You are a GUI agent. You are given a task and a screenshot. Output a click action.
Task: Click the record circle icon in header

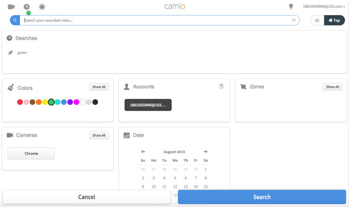click(x=42, y=7)
